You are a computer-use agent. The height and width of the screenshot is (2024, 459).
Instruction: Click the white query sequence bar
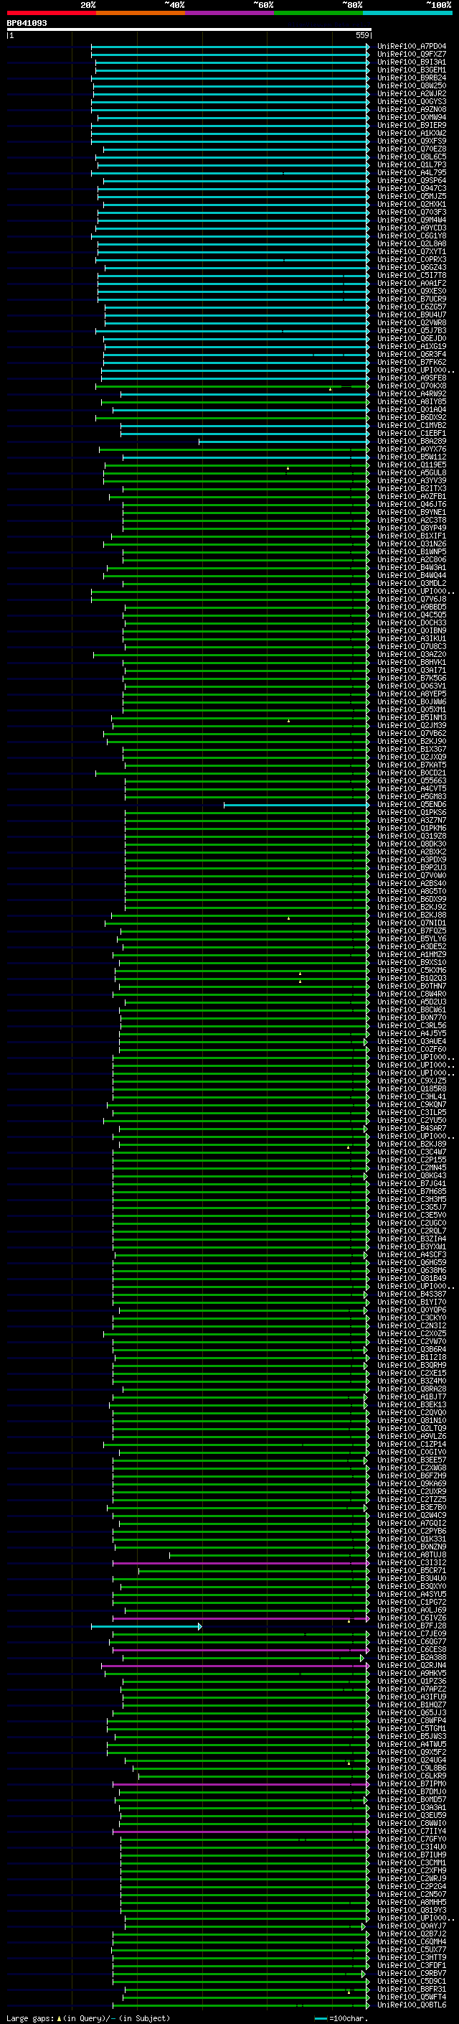pos(189,29)
